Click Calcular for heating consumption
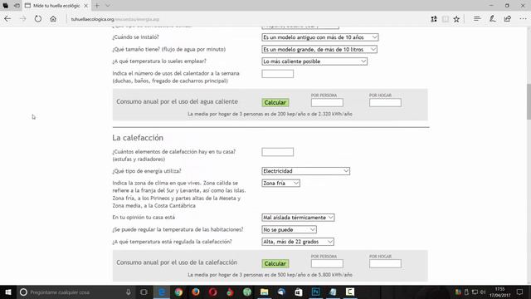The width and height of the screenshot is (531, 299). 275,263
